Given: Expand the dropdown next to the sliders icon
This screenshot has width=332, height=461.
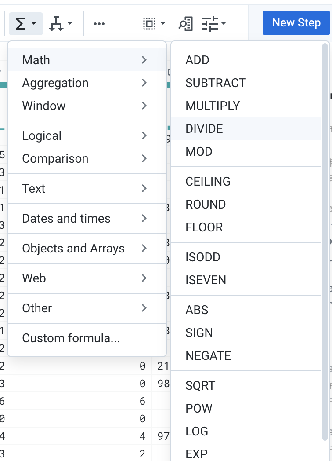Looking at the screenshot, I should click(223, 24).
